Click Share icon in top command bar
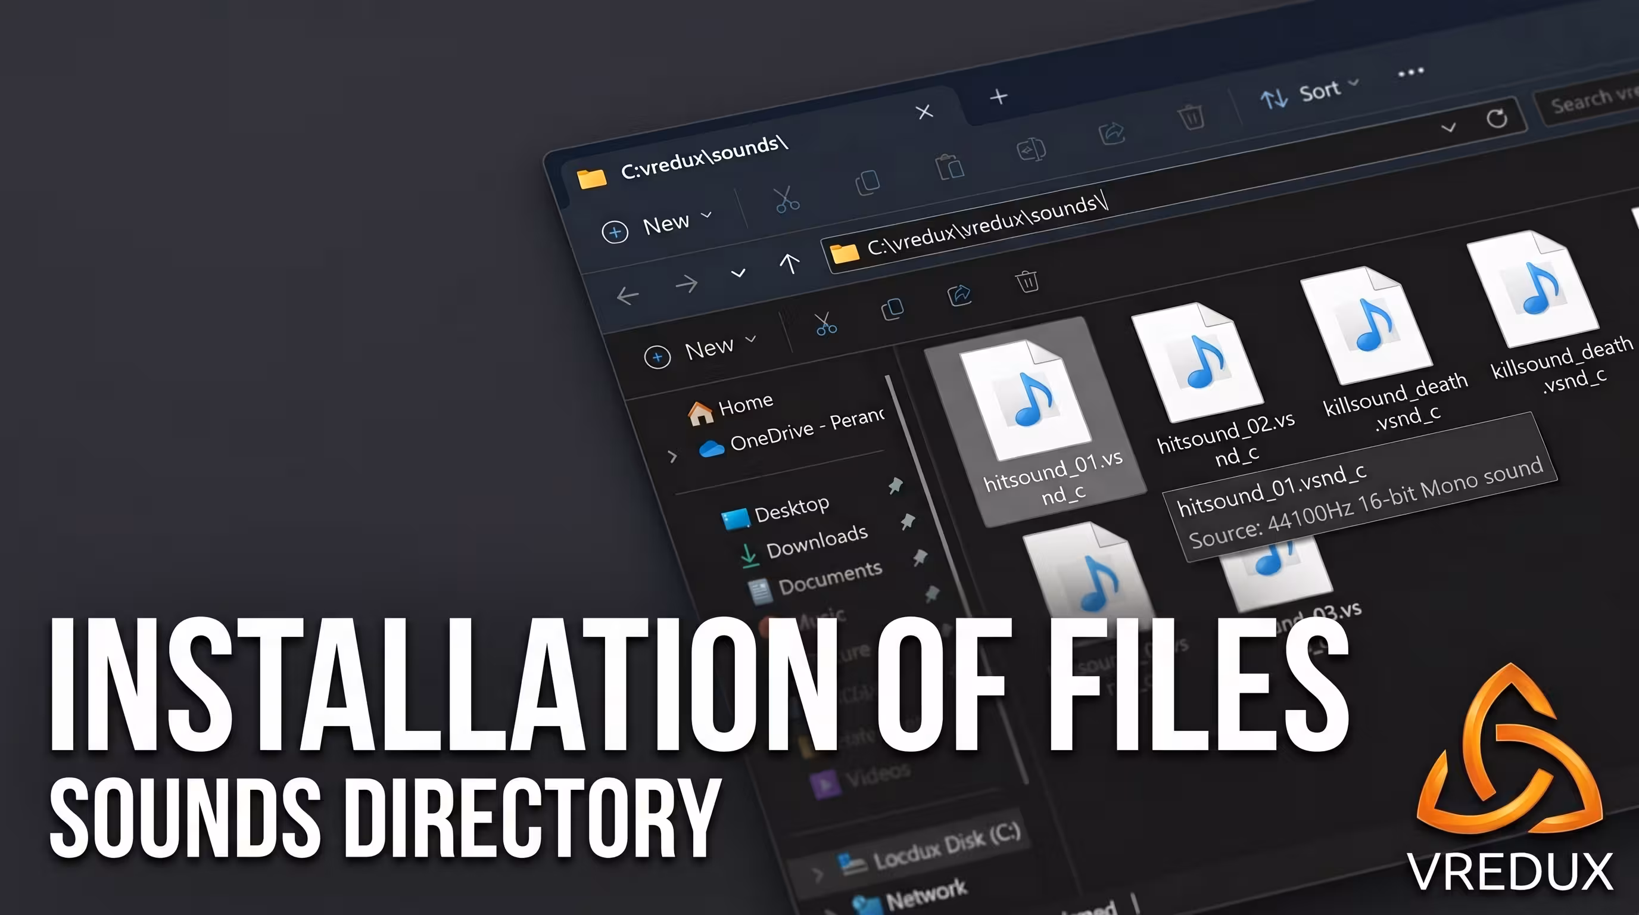This screenshot has height=915, width=1639. (x=1111, y=133)
